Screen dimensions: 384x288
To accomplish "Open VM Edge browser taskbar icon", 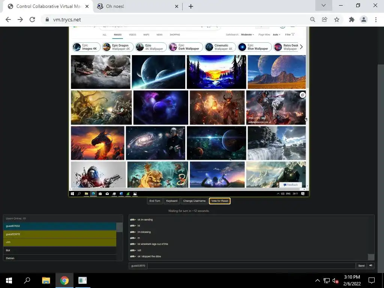I will (93, 194).
